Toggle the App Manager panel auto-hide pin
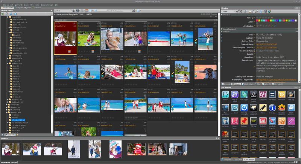This screenshot has height=164, width=301. tap(295, 87)
